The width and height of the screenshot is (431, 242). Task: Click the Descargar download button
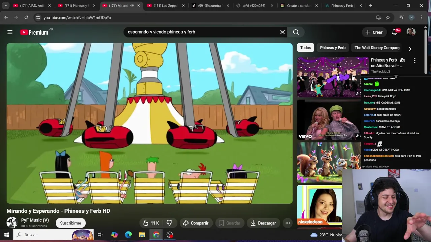tap(263, 223)
